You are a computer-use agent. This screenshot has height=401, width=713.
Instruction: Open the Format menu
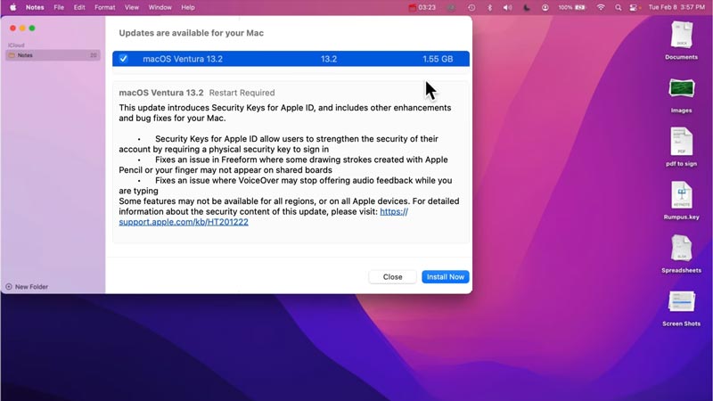click(104, 7)
